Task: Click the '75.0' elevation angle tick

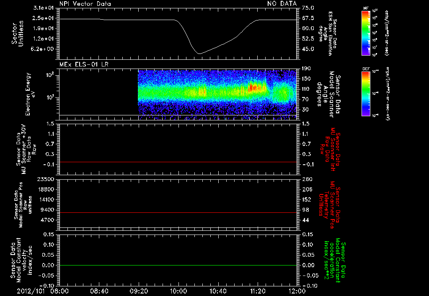Action: click(x=308, y=8)
